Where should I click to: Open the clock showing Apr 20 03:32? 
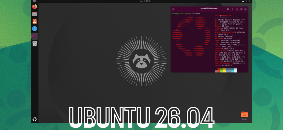(x=145, y=1)
